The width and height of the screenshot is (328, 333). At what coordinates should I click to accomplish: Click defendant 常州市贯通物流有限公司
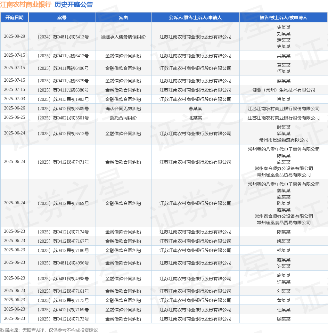[x=283, y=140]
